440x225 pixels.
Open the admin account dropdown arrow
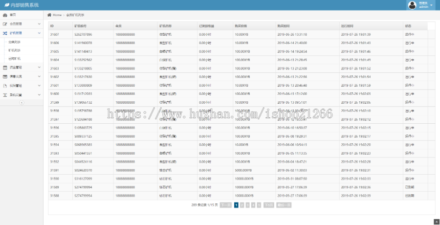431,5
